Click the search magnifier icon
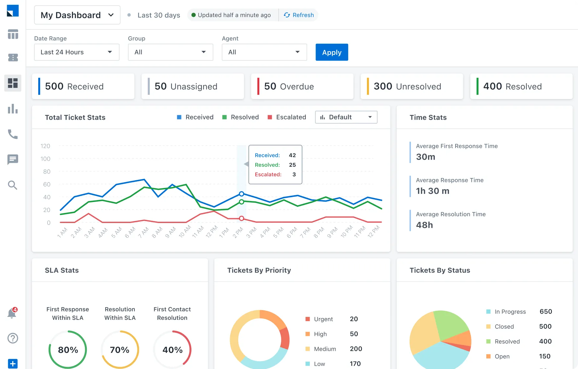578x369 pixels. [x=13, y=185]
